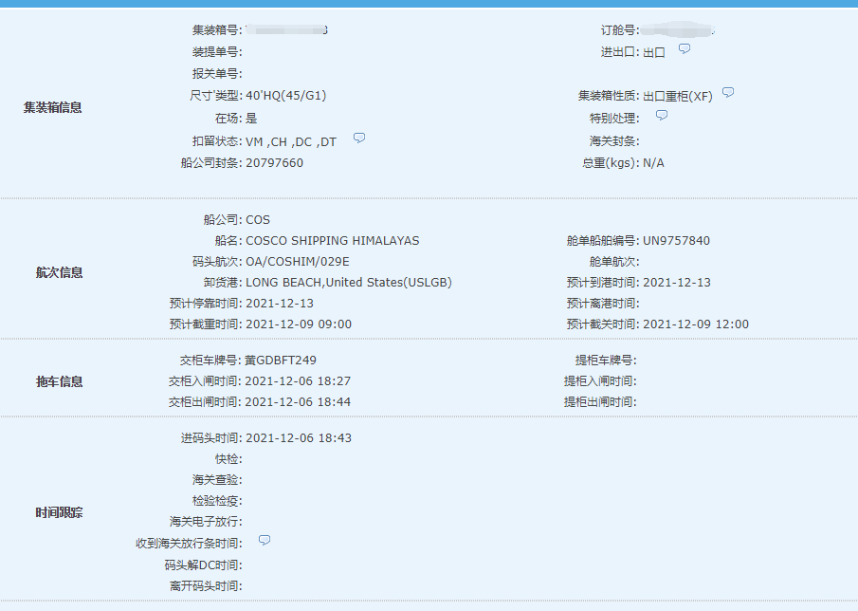Click the 船公司封条 number 20797660
Image resolution: width=858 pixels, height=611 pixels.
(x=274, y=163)
